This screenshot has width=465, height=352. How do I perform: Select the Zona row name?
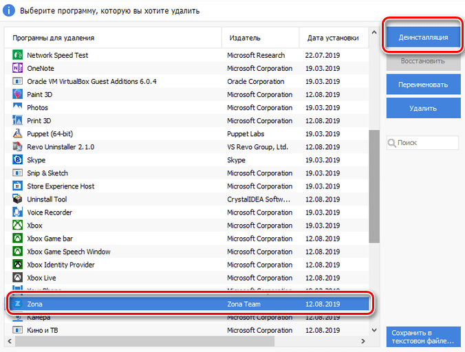point(34,304)
